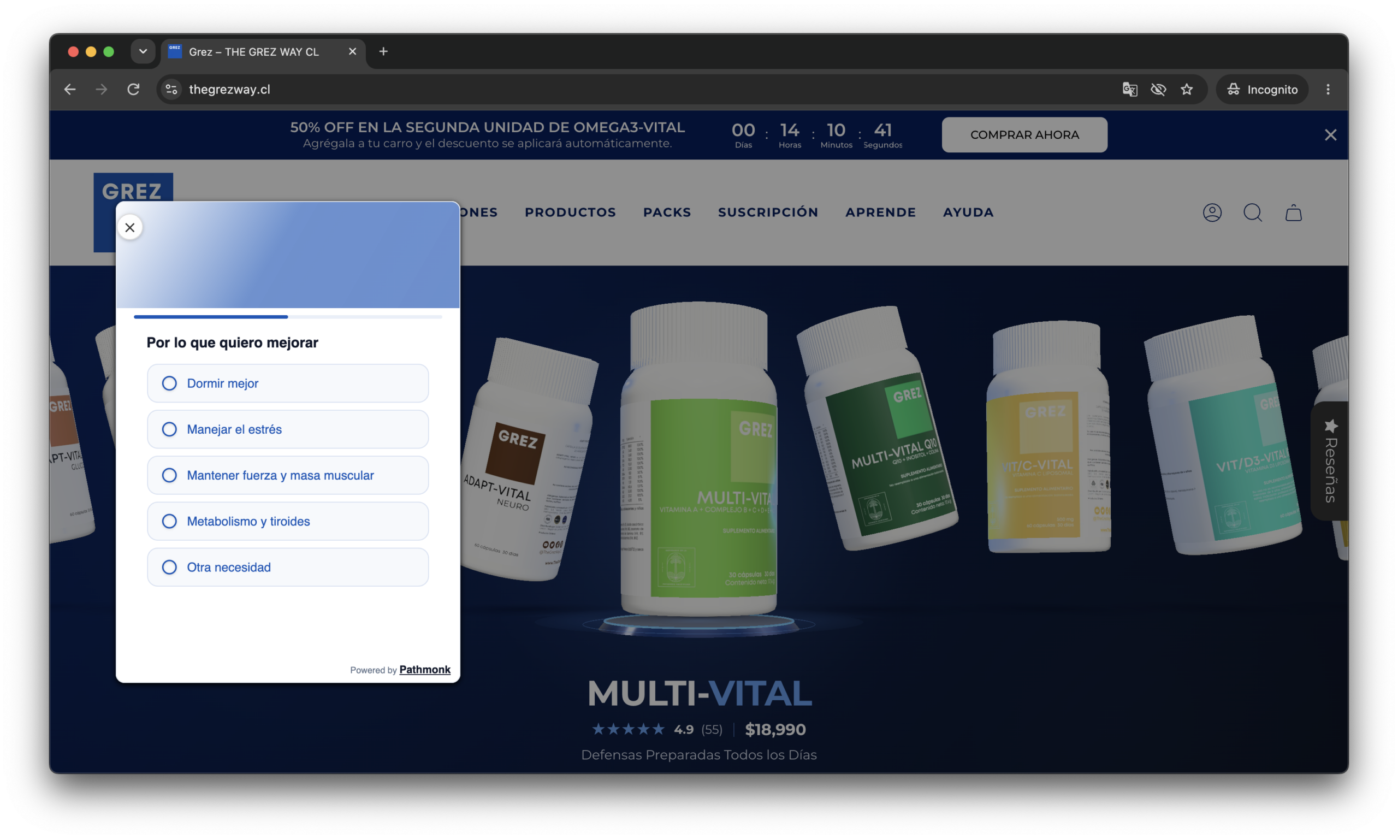Open the PACKS menu
This screenshot has width=1398, height=839.
[667, 212]
